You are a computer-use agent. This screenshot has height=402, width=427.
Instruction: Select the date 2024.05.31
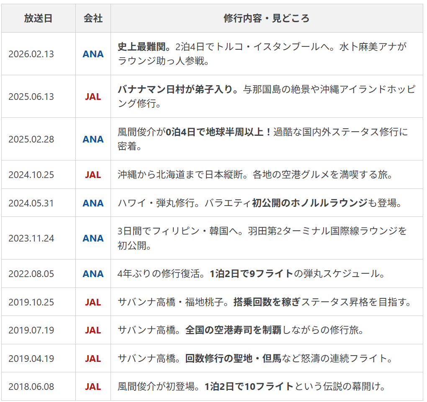(31, 203)
